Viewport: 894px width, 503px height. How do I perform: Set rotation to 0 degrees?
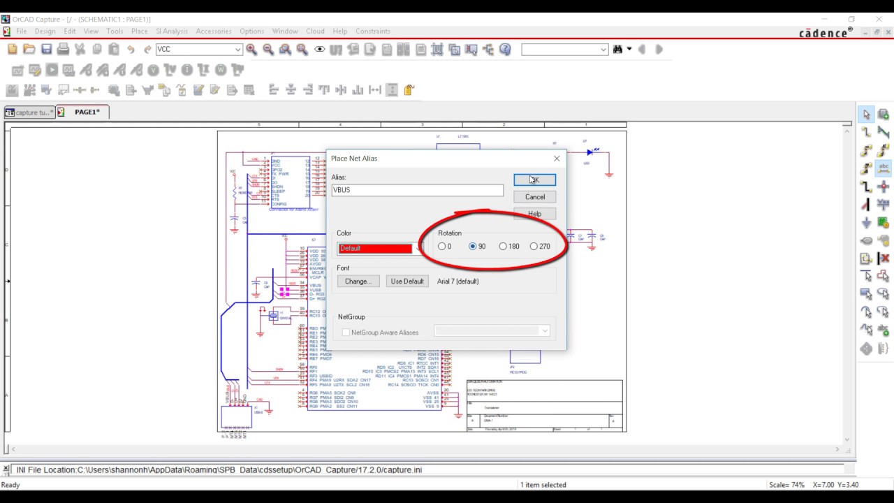tap(445, 246)
